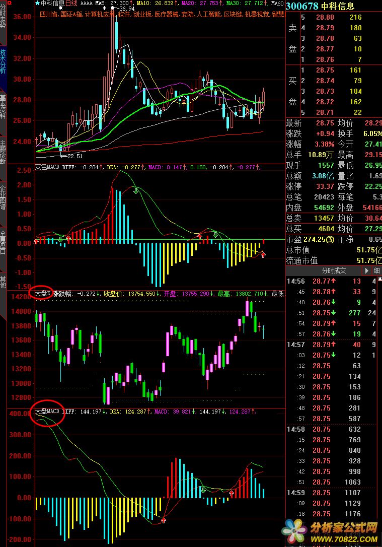Click the 14:58 trade row with volume 632
Image resolution: width=382 pixels, height=547 pixels.
coord(331,429)
